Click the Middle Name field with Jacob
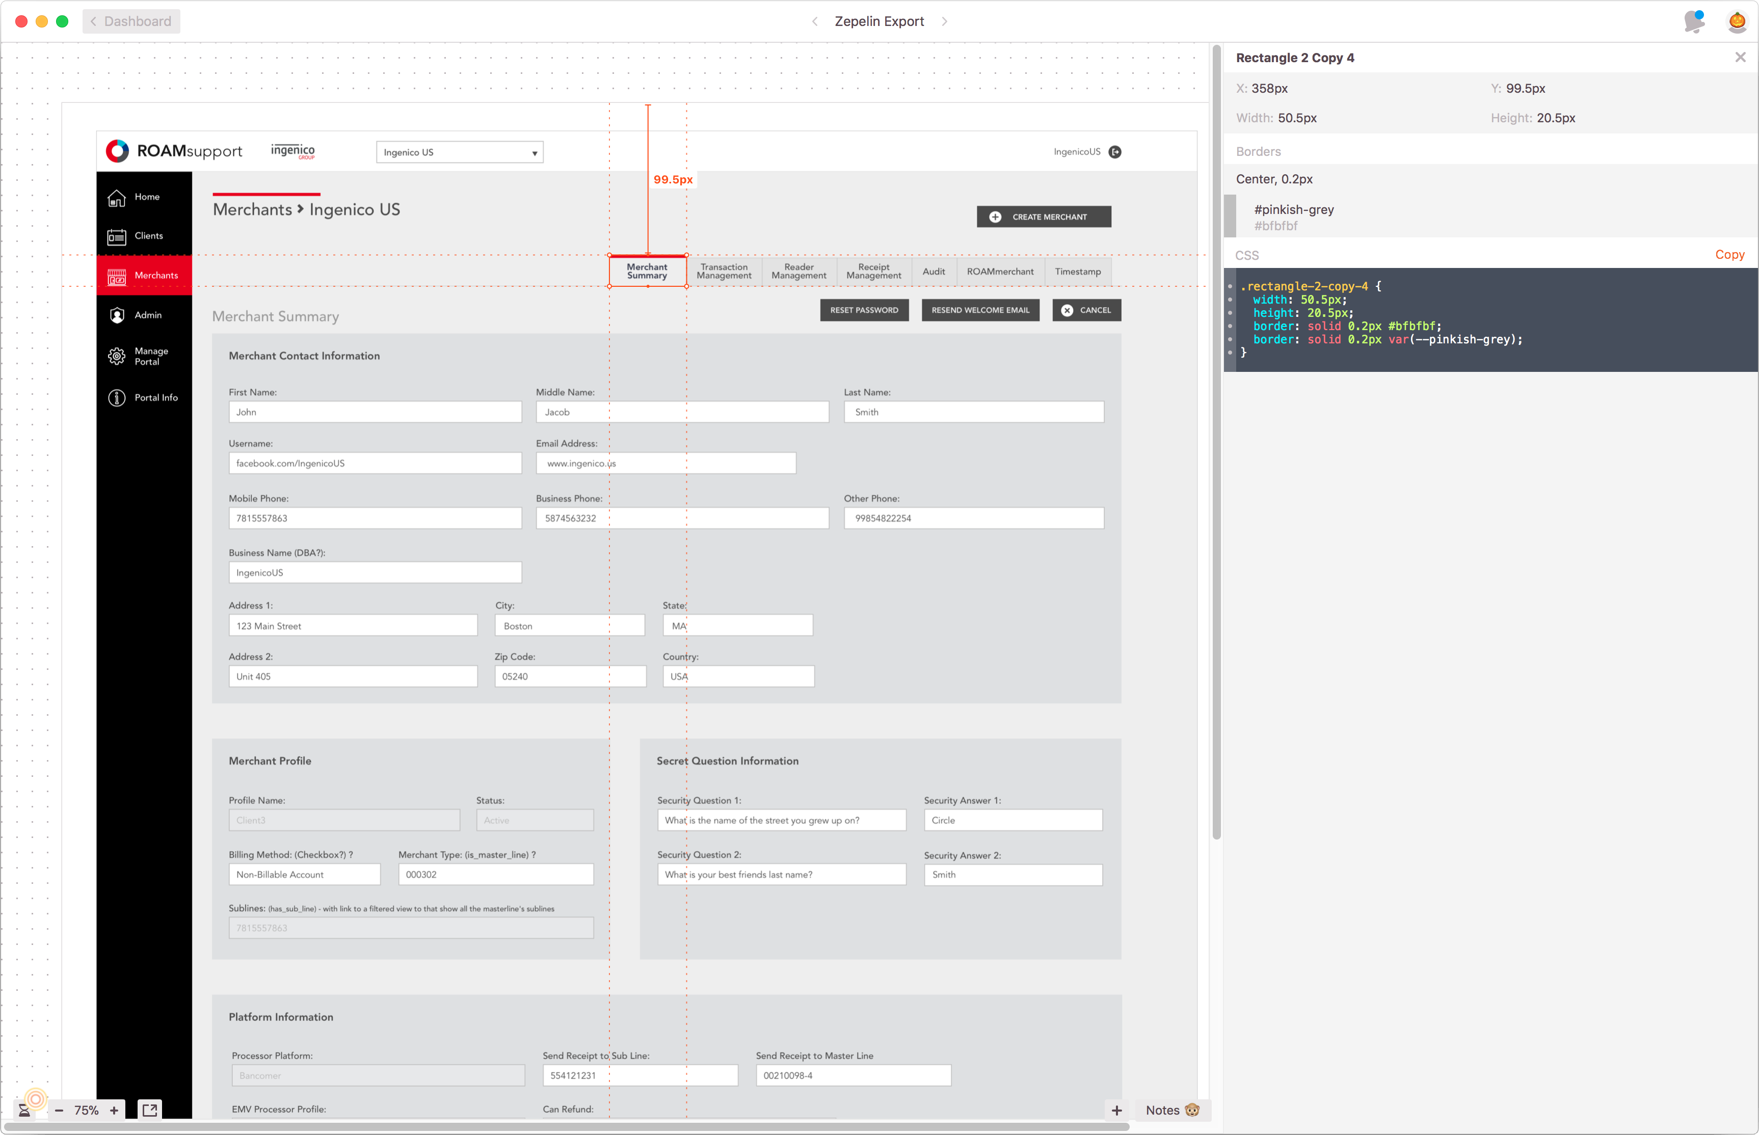The height and width of the screenshot is (1135, 1759). [x=682, y=412]
